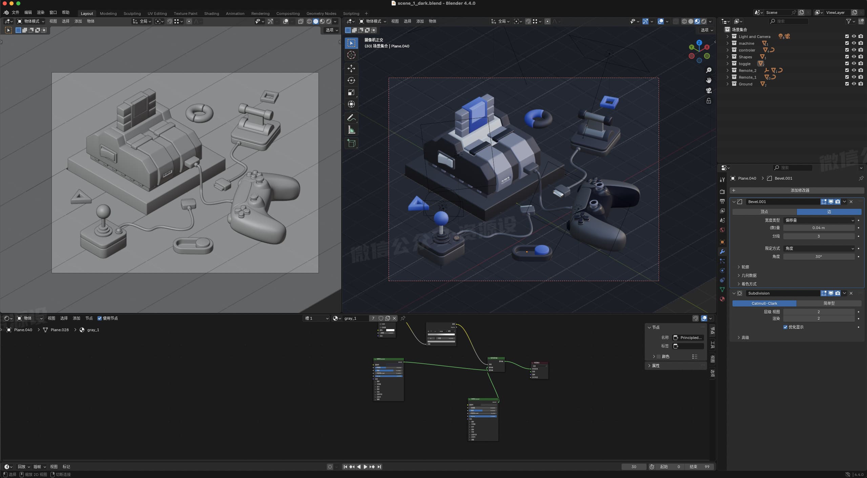Open the Object properties tab
This screenshot has width=867, height=478.
pyautogui.click(x=722, y=242)
